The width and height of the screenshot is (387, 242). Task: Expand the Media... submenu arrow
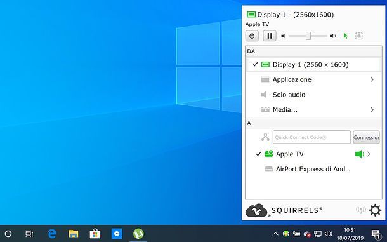372,109
